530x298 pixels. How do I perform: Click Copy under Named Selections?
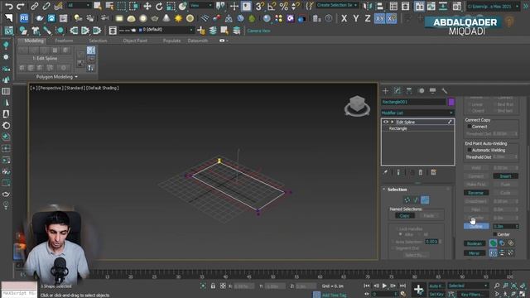click(405, 215)
